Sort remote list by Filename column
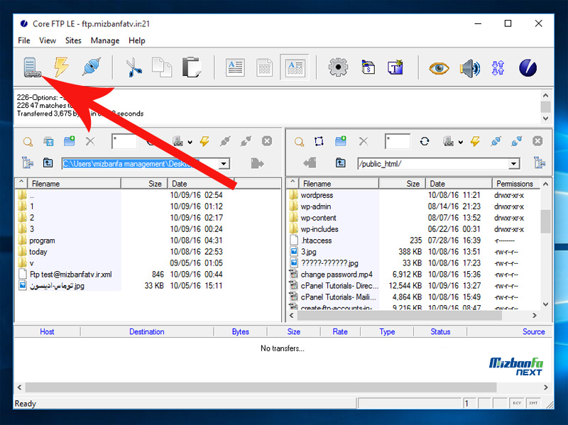 pos(339,184)
